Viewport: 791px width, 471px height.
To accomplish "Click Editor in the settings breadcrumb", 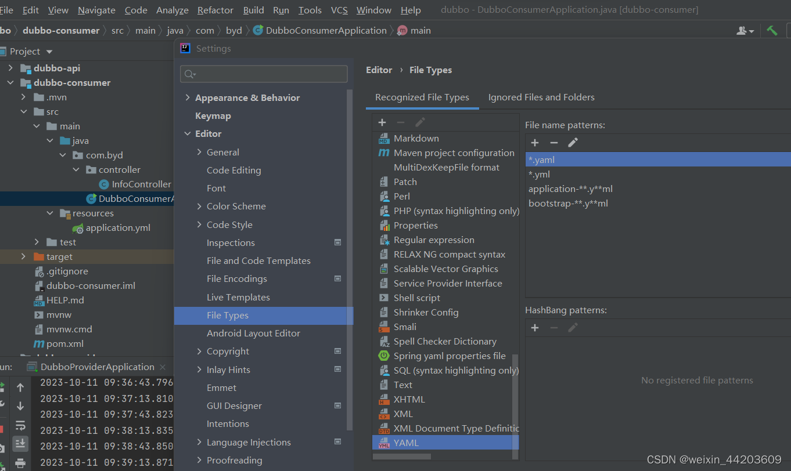I will point(379,70).
